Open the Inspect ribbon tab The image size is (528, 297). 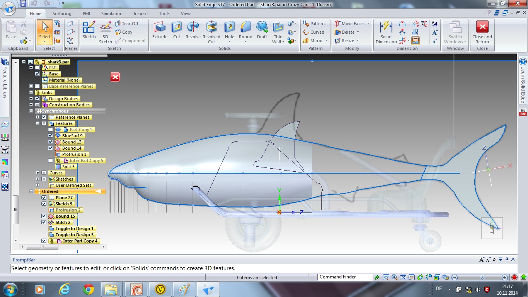click(141, 14)
